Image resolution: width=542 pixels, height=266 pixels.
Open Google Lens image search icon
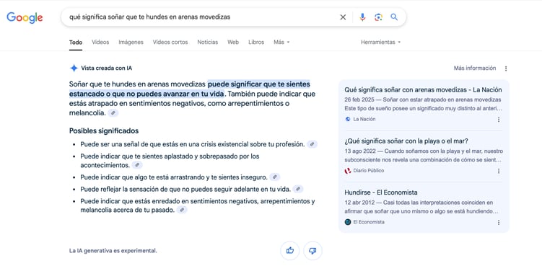pos(378,17)
